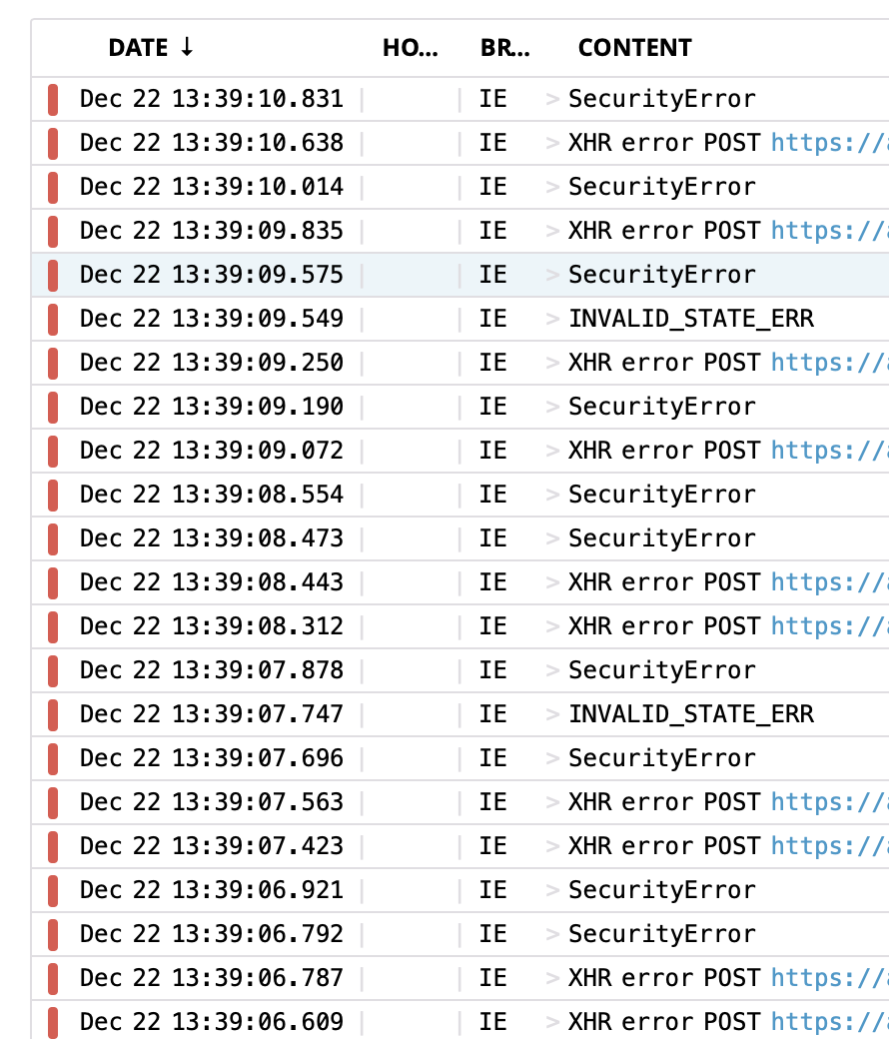This screenshot has width=889, height=1039.
Task: Click the CONTENT column header
Action: point(634,47)
